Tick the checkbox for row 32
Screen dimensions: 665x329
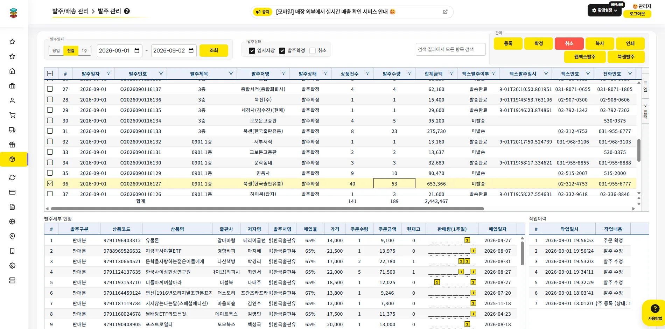coord(50,141)
